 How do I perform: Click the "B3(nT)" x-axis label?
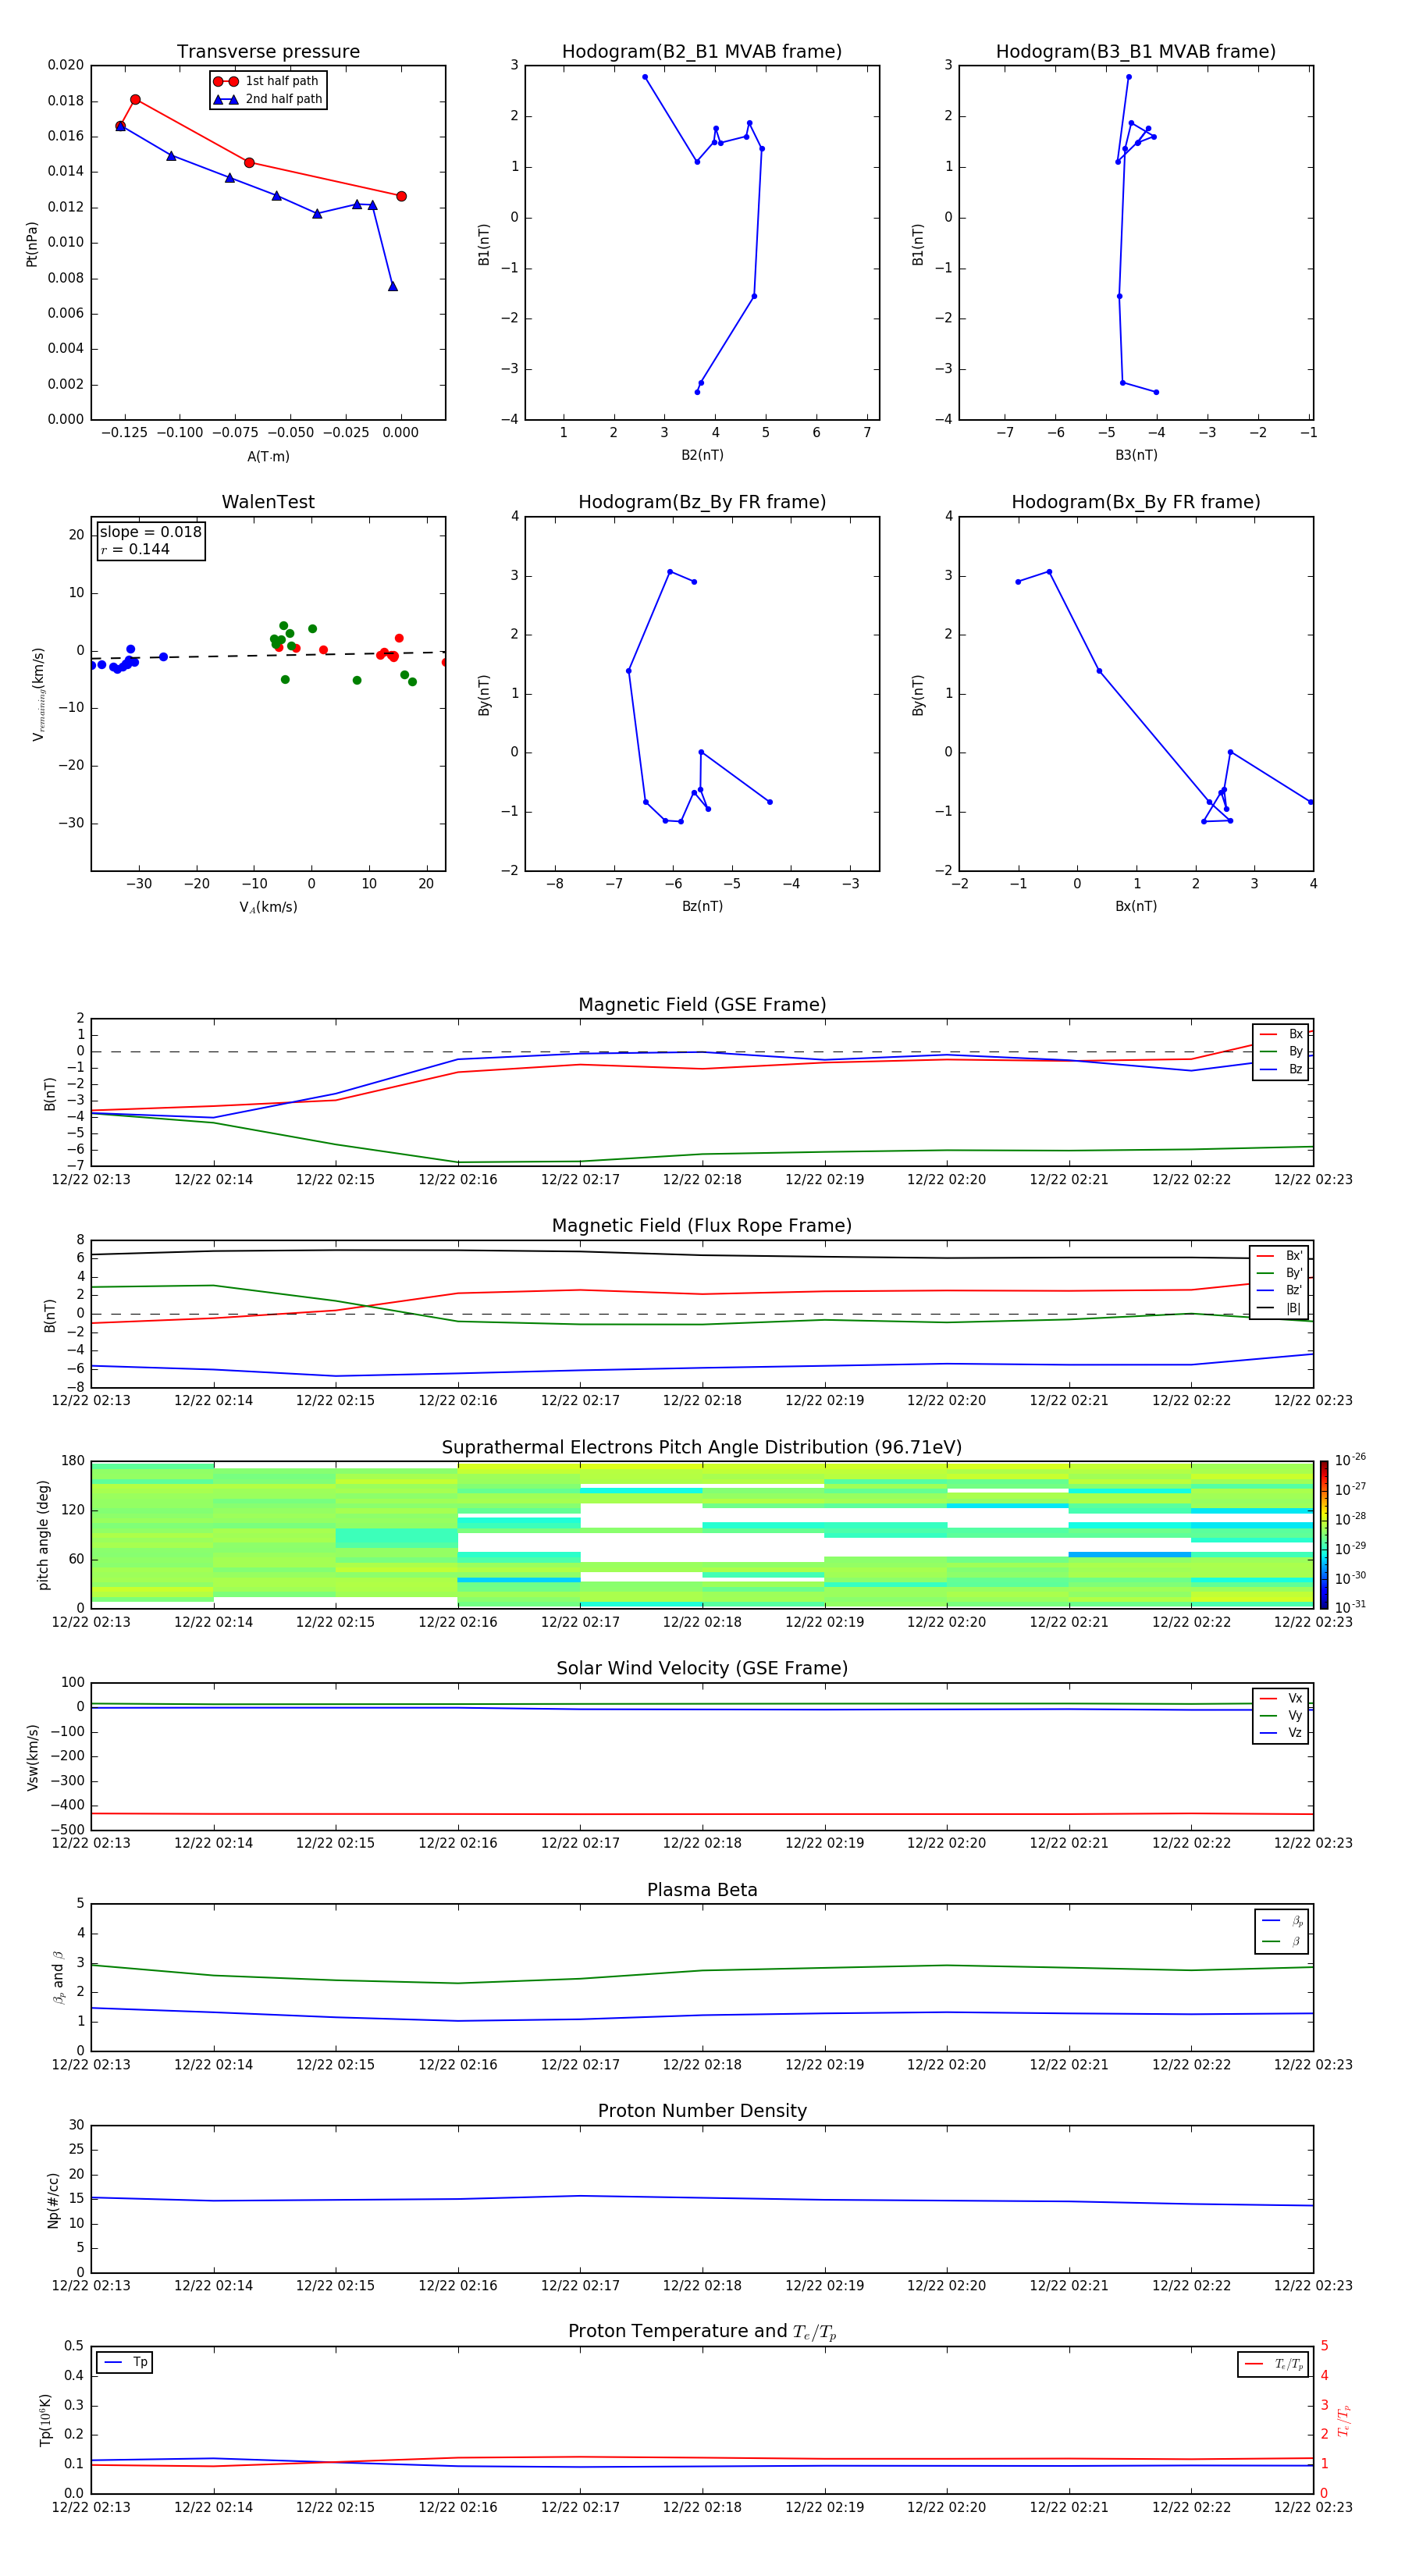(x=1136, y=455)
